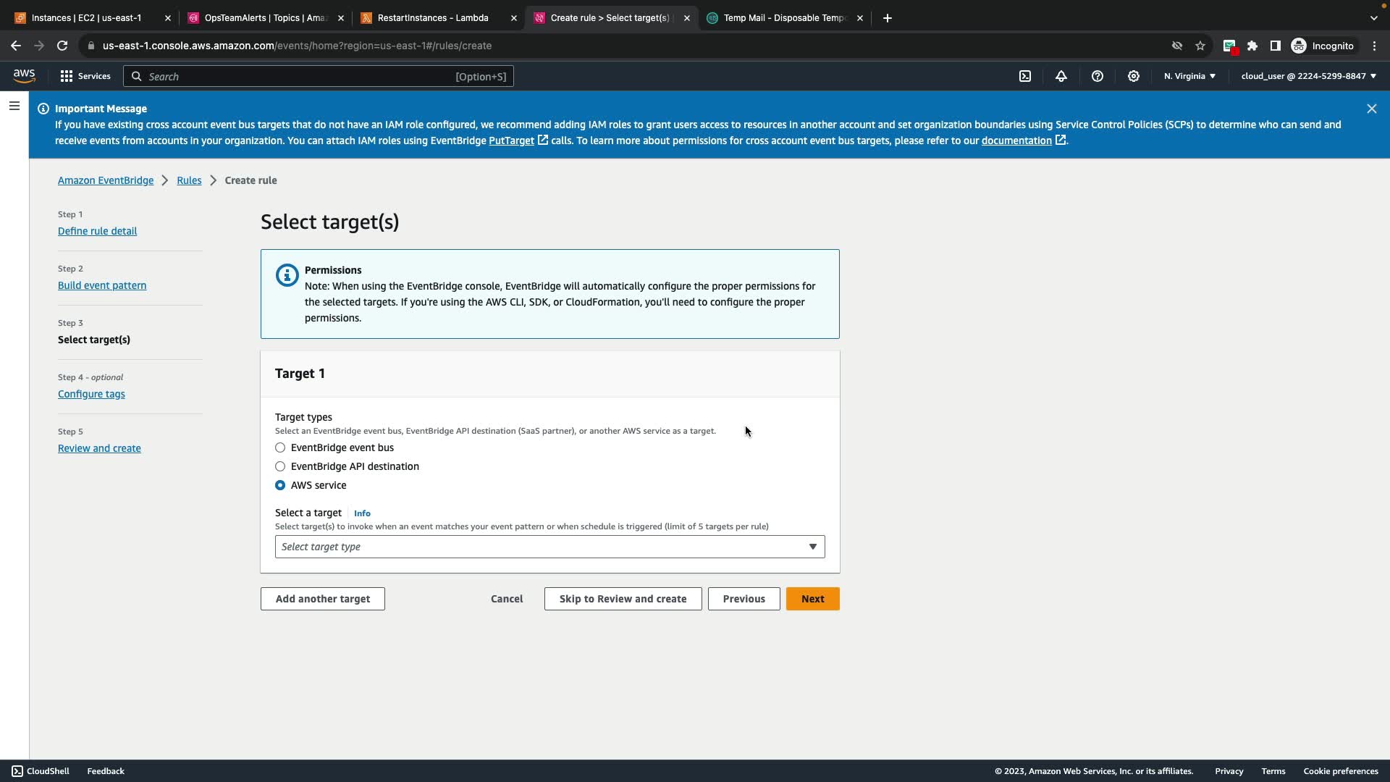Open the settings gear icon in the AWS header
The height and width of the screenshot is (782, 1390).
tap(1134, 76)
